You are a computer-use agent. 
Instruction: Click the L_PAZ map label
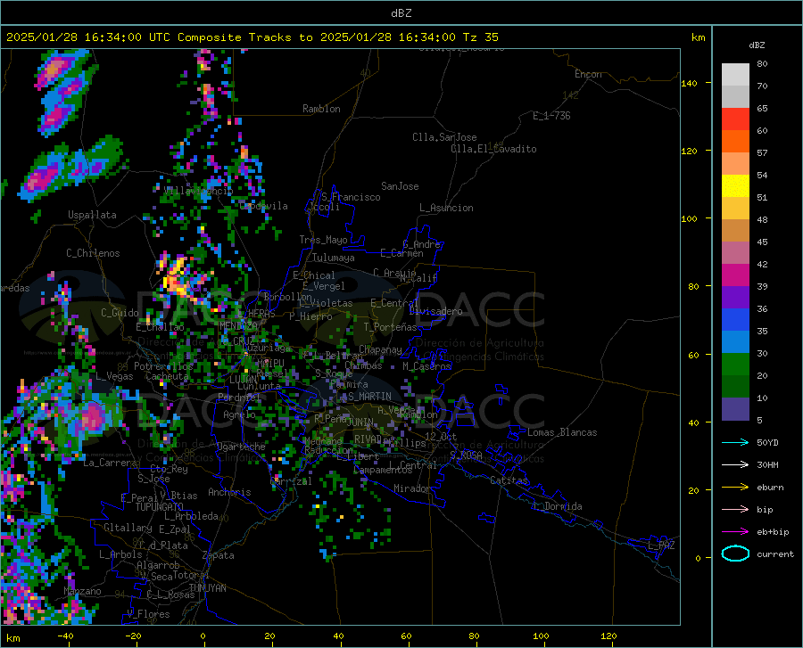point(661,545)
